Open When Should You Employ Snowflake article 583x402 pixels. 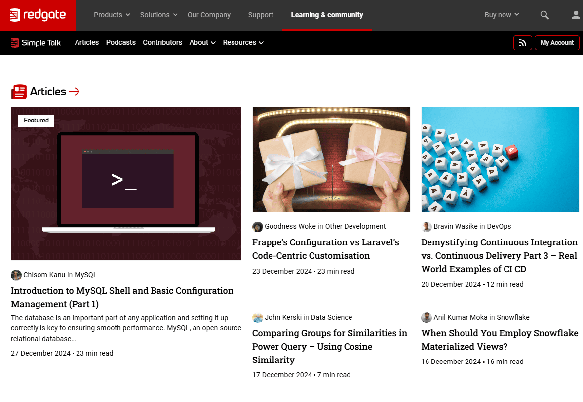pos(500,340)
